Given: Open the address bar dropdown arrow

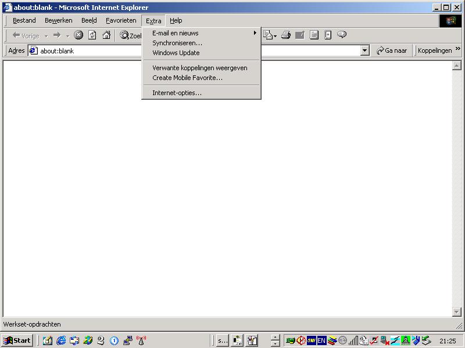Looking at the screenshot, I should [x=365, y=50].
